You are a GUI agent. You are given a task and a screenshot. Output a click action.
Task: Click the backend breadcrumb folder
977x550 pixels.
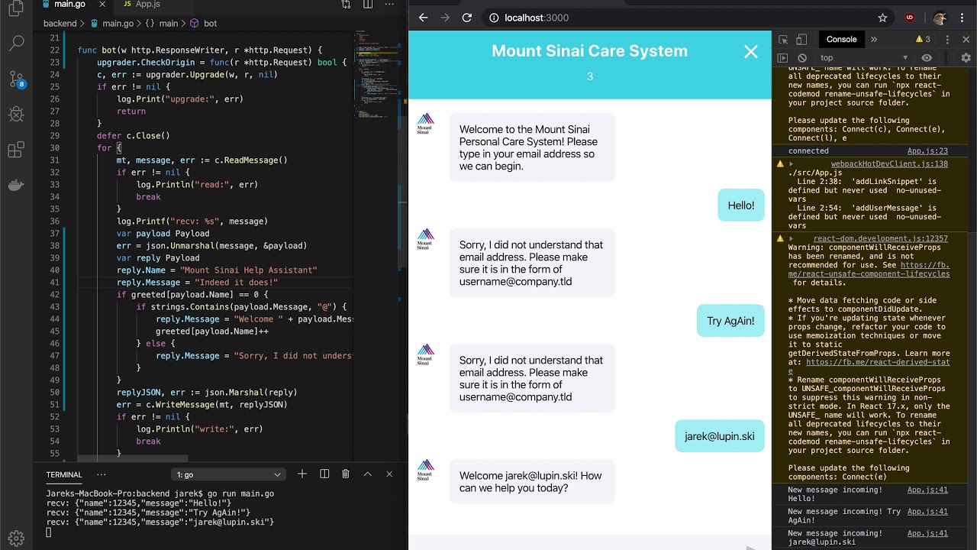(60, 24)
